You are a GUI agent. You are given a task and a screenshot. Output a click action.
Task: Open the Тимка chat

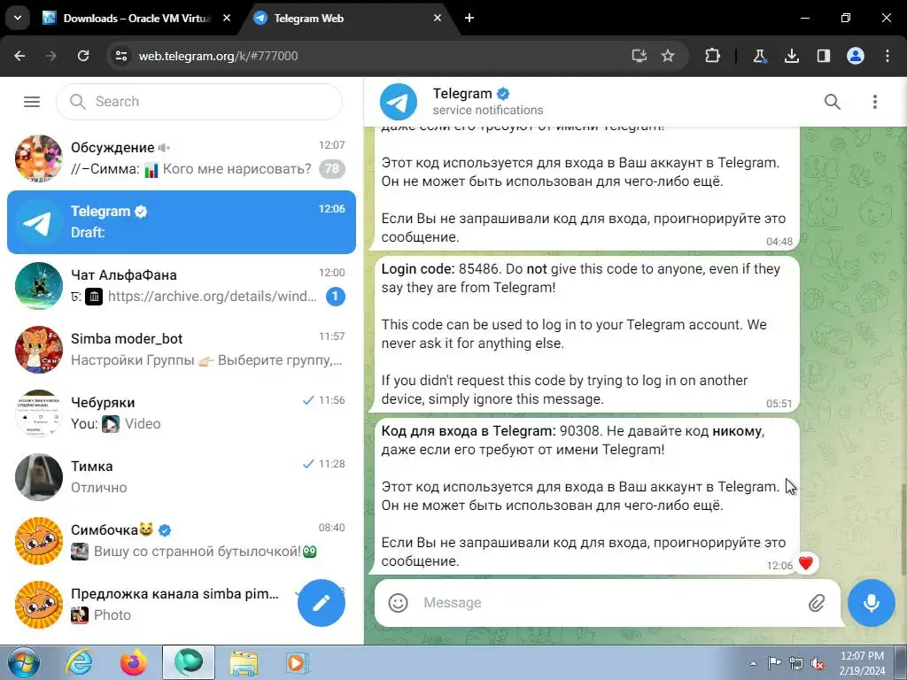point(181,476)
